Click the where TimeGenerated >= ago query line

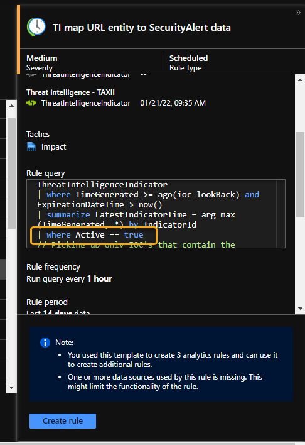pyautogui.click(x=148, y=195)
